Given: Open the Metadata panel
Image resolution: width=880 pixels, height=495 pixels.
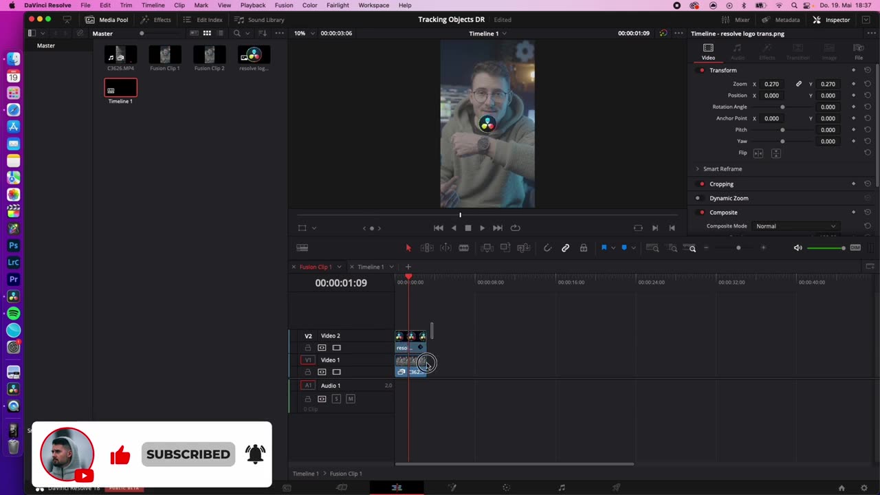Looking at the screenshot, I should click(781, 20).
